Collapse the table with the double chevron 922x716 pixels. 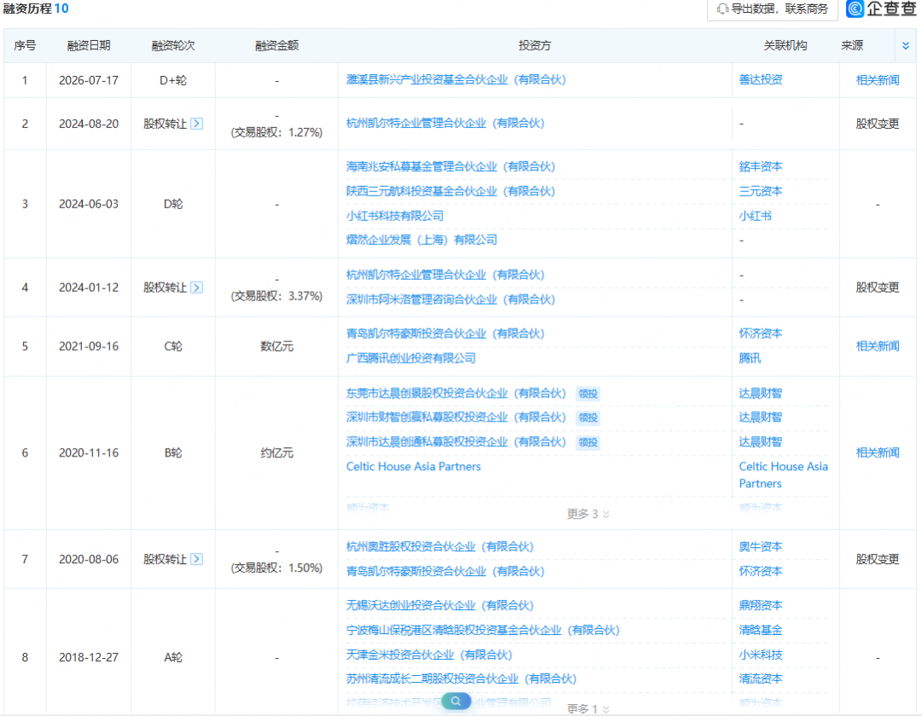coord(906,46)
